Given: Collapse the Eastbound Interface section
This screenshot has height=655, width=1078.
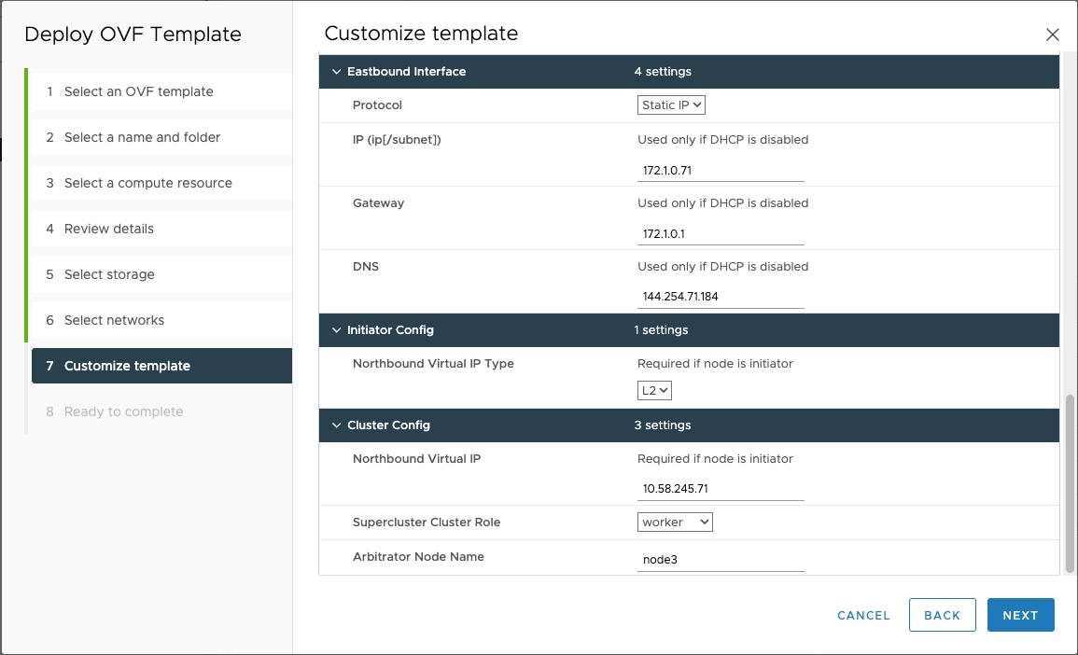Looking at the screenshot, I should coord(336,72).
